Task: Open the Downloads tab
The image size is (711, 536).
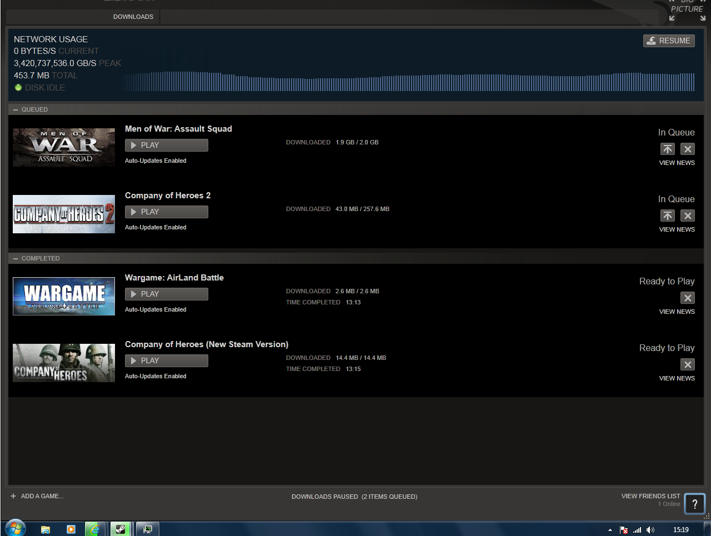Action: (x=133, y=17)
